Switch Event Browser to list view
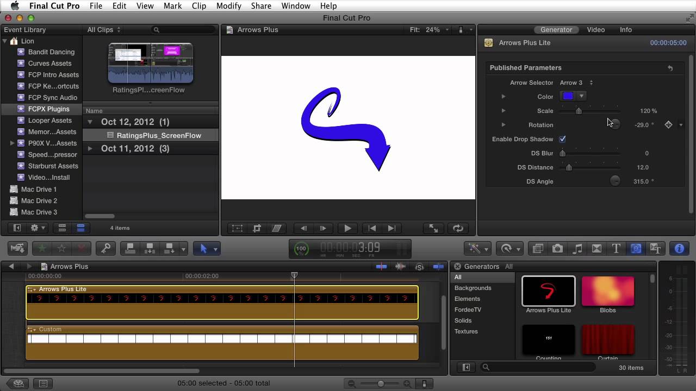This screenshot has height=391, width=696. pos(80,228)
